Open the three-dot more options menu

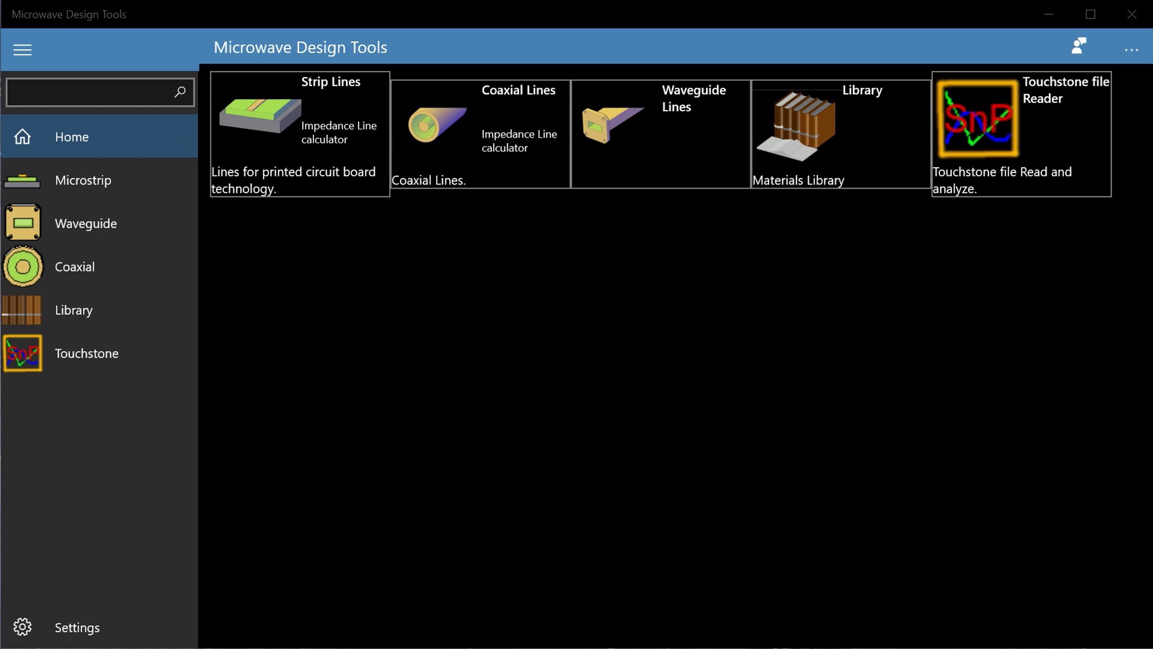tap(1131, 50)
